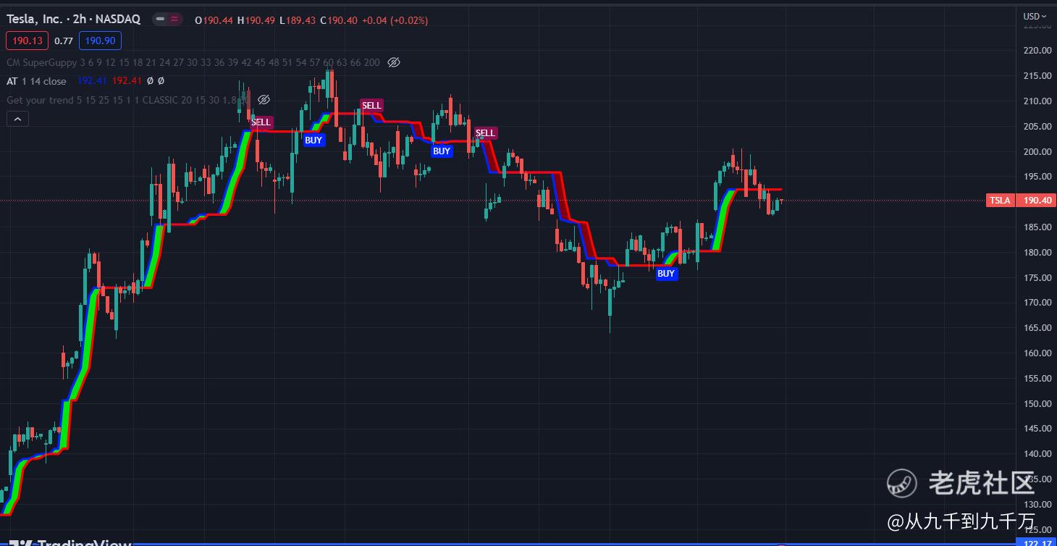Click the gray dash status icon beside NASDAQ
The width and height of the screenshot is (1057, 546).
[x=161, y=20]
